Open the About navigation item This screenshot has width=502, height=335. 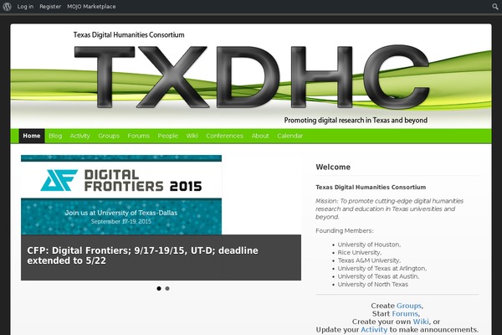(260, 136)
